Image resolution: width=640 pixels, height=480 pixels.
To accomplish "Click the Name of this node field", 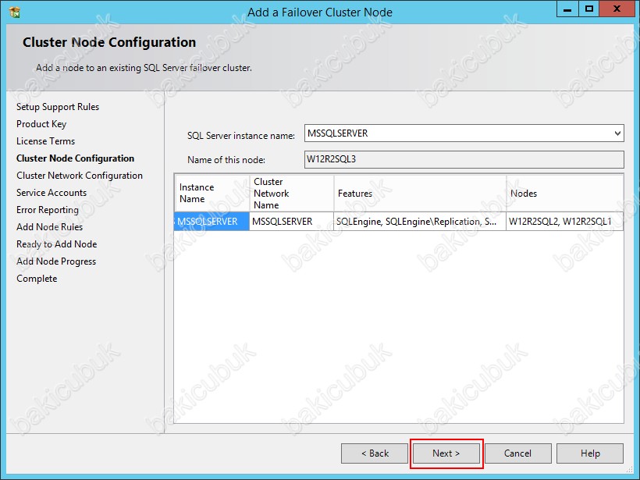I will [464, 159].
